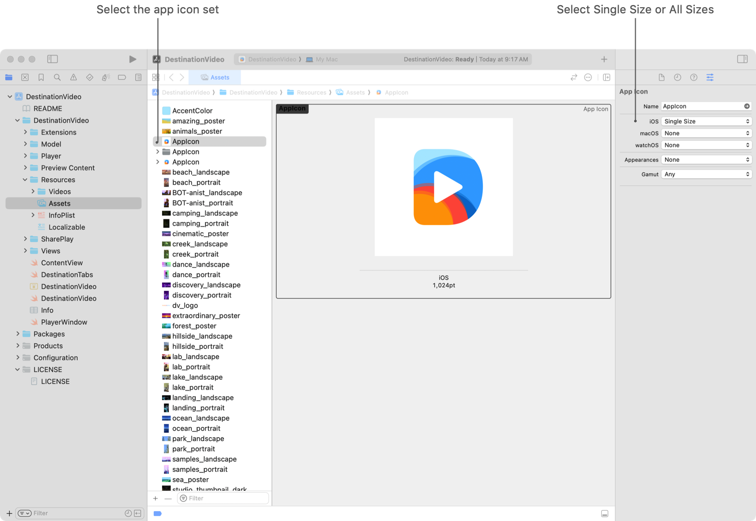Open the editor options ellipsis menu

tap(588, 78)
